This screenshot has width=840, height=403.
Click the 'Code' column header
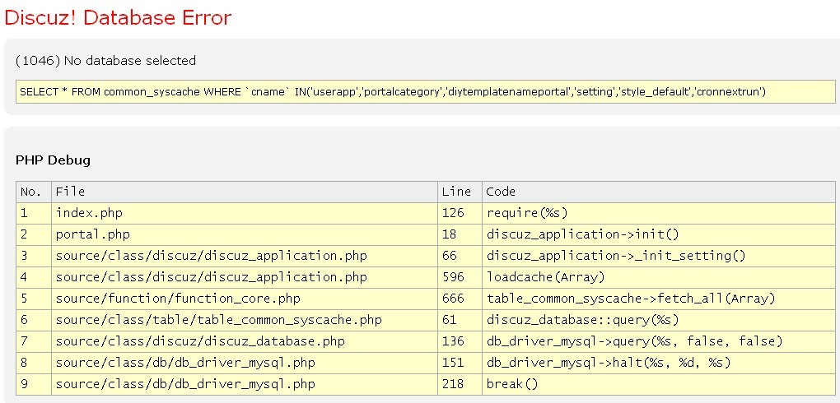[658, 192]
